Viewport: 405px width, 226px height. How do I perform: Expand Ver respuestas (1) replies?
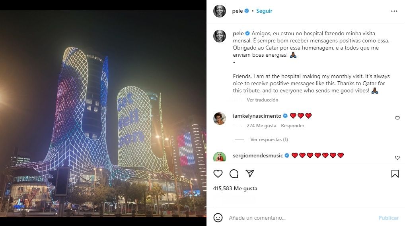point(269,140)
